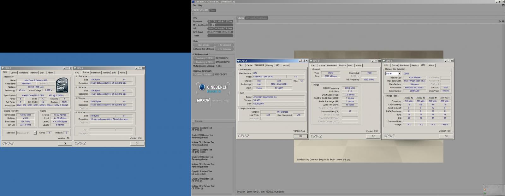Click the grip handle below the Pictures tab
Image resolution: width=505 pixels, height=196 pixels.
point(237,21)
